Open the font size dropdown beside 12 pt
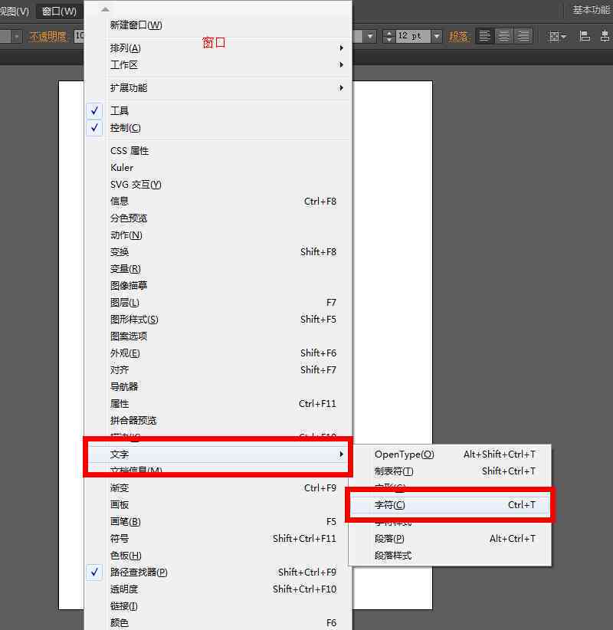The image size is (613, 630). coord(437,37)
